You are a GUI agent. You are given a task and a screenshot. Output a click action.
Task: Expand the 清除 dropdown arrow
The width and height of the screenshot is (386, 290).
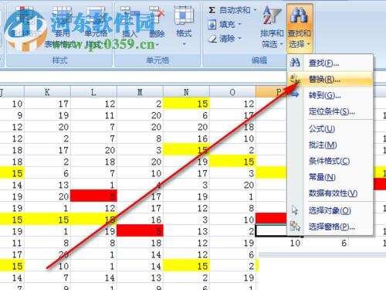[x=239, y=39]
